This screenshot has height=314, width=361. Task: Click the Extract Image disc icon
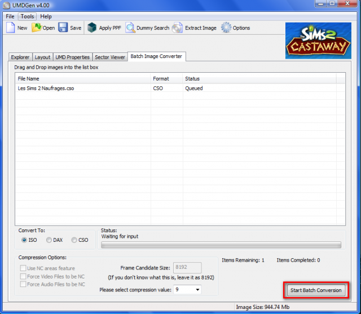tap(177, 28)
